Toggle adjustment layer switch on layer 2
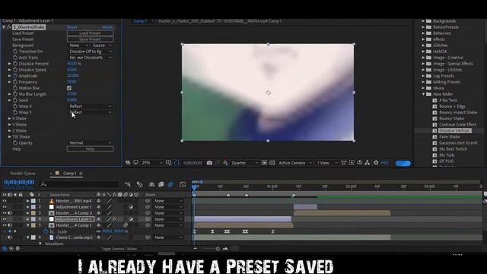Viewport: 487px width, 274px height. pyautogui.click(x=131, y=207)
